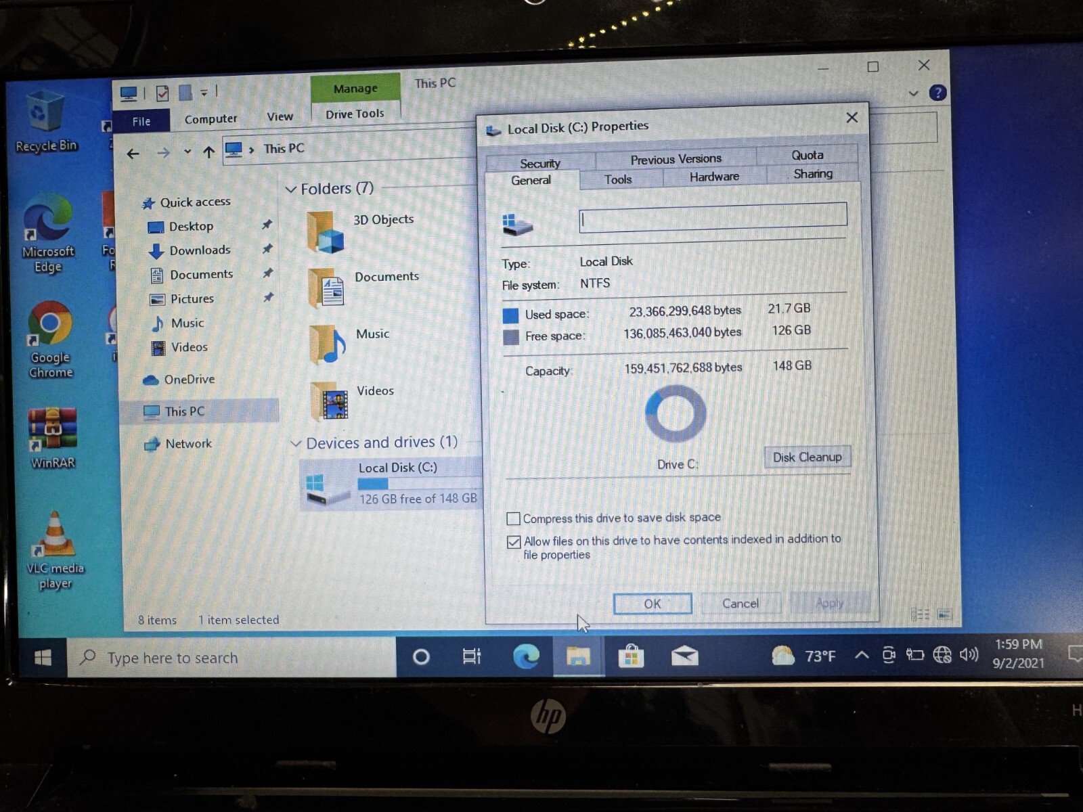Switch to Sharing tab
The image size is (1083, 812).
point(813,173)
